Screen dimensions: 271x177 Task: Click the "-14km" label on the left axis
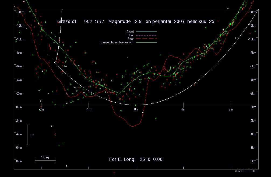pos(20,12)
